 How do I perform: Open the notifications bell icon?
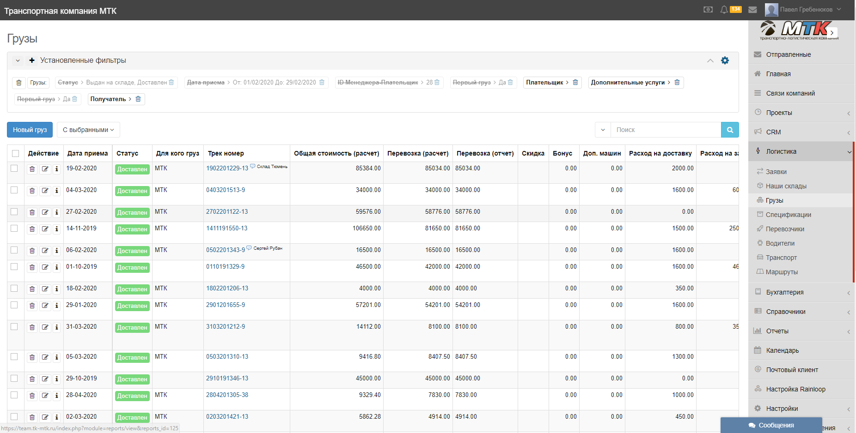724,9
